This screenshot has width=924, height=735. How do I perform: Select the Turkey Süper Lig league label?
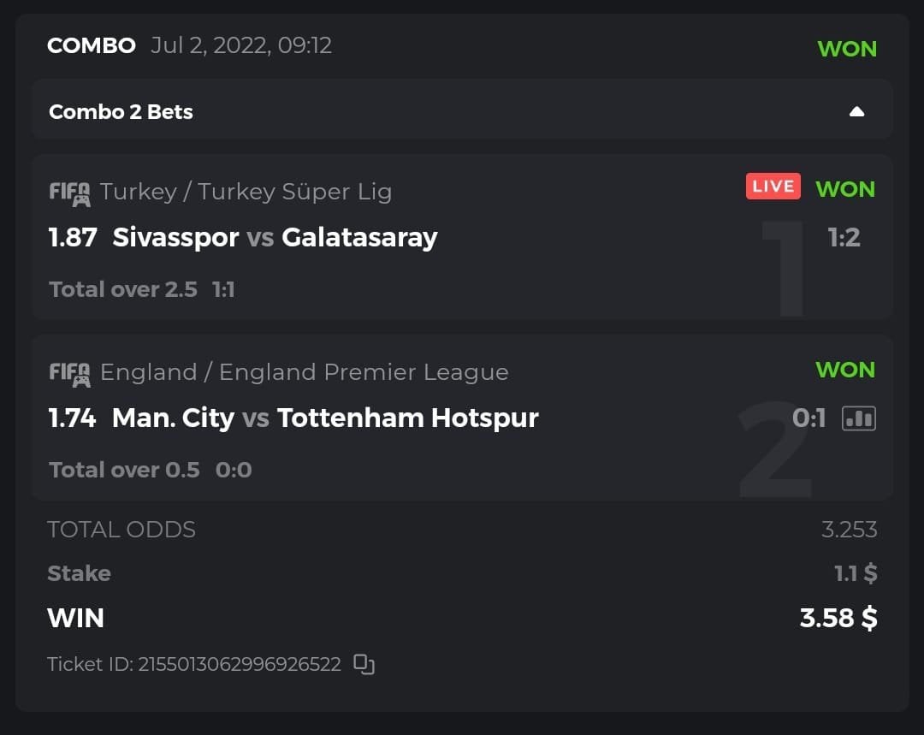pyautogui.click(x=246, y=192)
